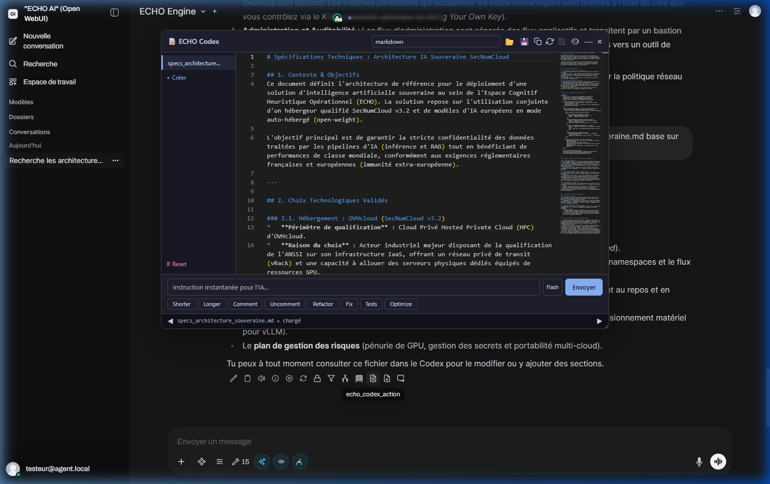Toggle preview with the eye icon

[575, 41]
